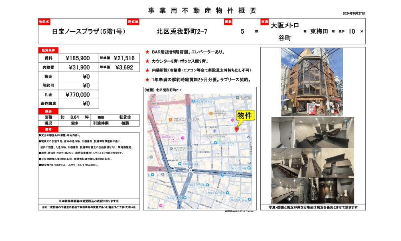The width and height of the screenshot is (401, 241).
Task: Click the red map pin marking the property
Action: pos(237,129)
